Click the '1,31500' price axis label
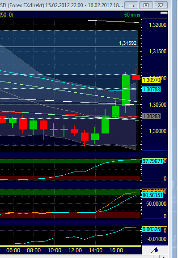 (x=157, y=52)
